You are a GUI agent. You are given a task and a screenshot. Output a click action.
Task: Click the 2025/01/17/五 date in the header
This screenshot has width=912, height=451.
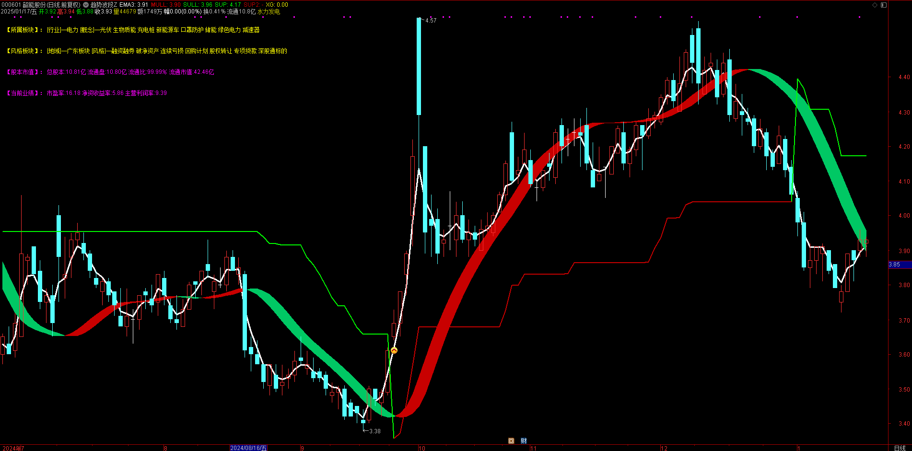coord(19,12)
